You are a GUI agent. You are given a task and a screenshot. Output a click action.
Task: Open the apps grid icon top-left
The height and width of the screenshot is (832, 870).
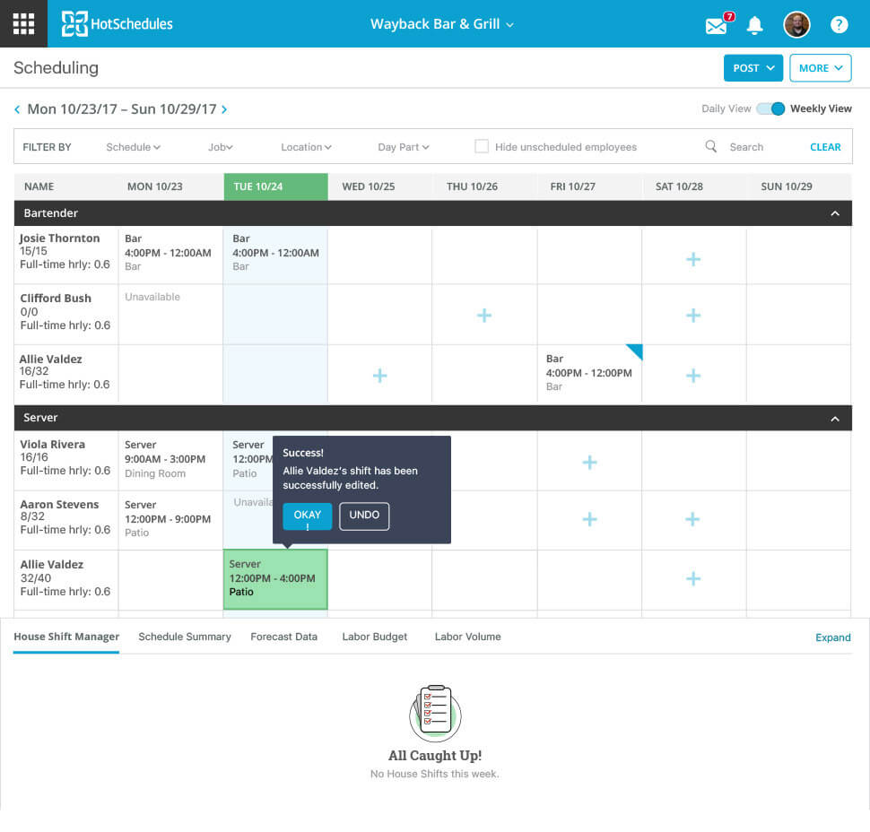coord(23,23)
